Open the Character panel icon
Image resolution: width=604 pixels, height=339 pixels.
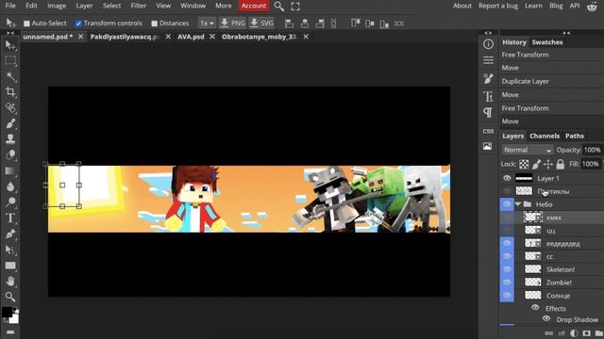pyautogui.click(x=488, y=96)
